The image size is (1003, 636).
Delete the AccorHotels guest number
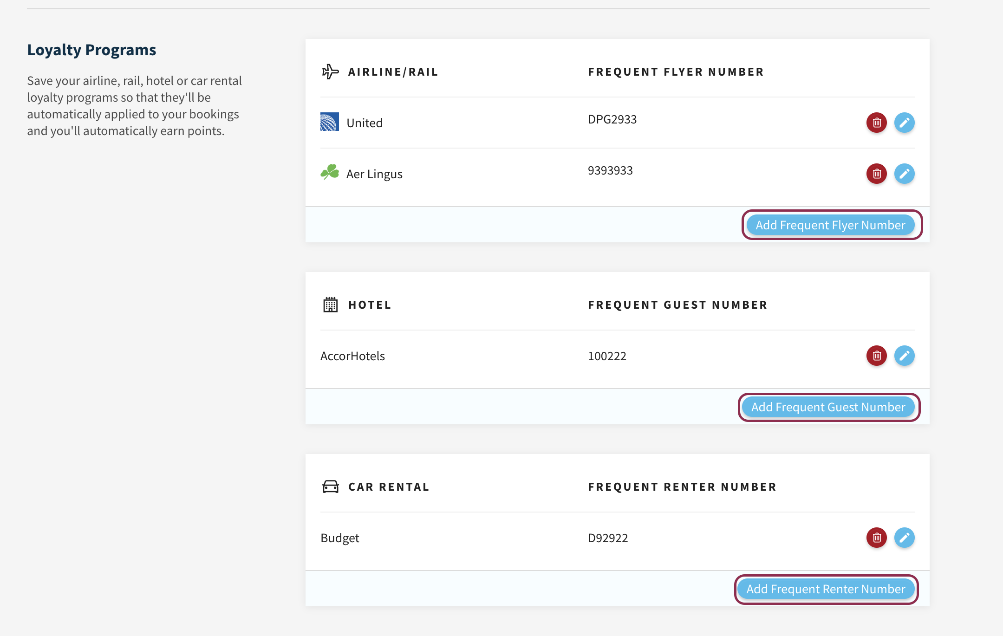pos(876,356)
